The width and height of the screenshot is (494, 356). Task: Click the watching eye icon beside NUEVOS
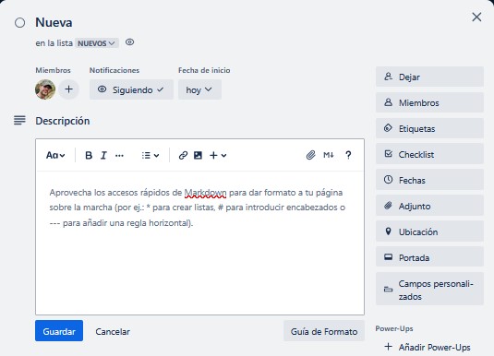tap(129, 42)
